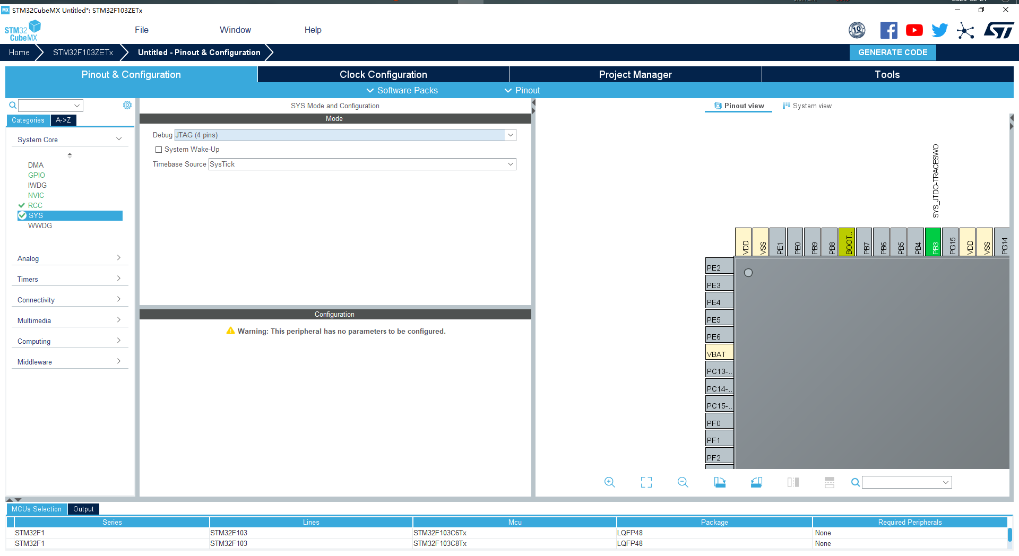The image size is (1019, 556).
Task: Select the IWDG peripheral
Action: click(37, 185)
